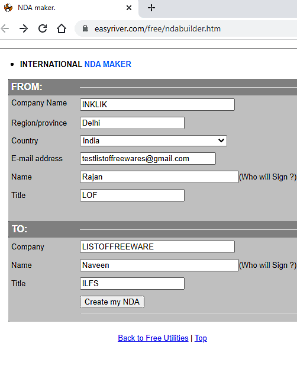297x365 pixels.
Task: Click the Company Name field with INKLIK
Action: point(157,104)
